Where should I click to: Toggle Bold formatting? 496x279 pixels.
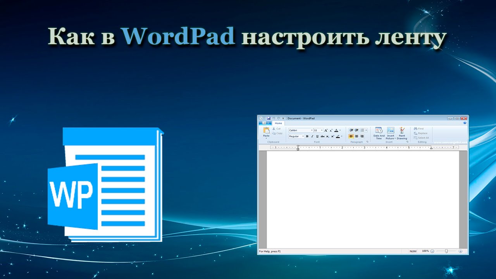pos(307,136)
